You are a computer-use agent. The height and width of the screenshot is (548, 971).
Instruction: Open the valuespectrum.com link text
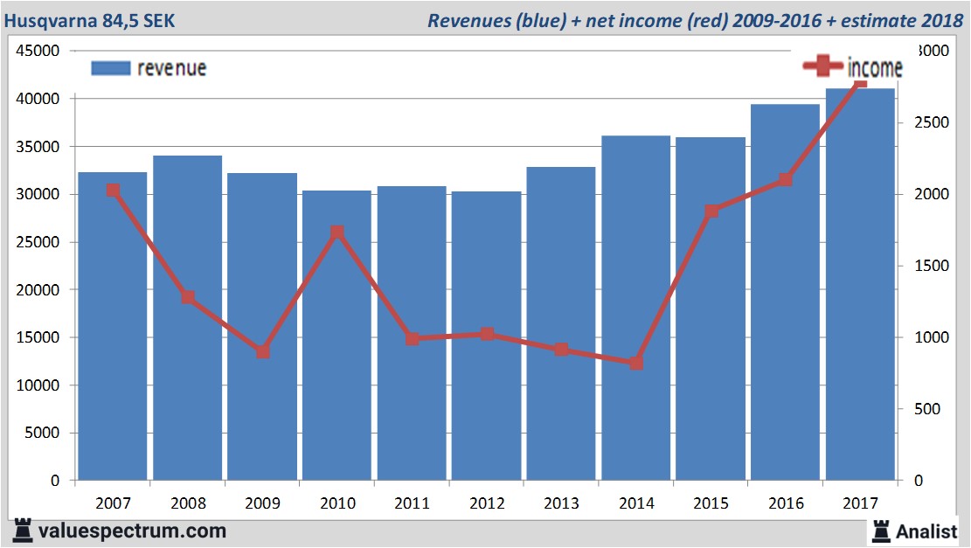[x=132, y=531]
